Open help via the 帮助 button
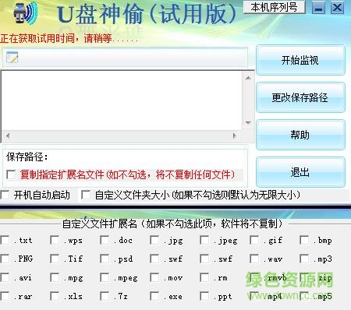 pyautogui.click(x=300, y=135)
